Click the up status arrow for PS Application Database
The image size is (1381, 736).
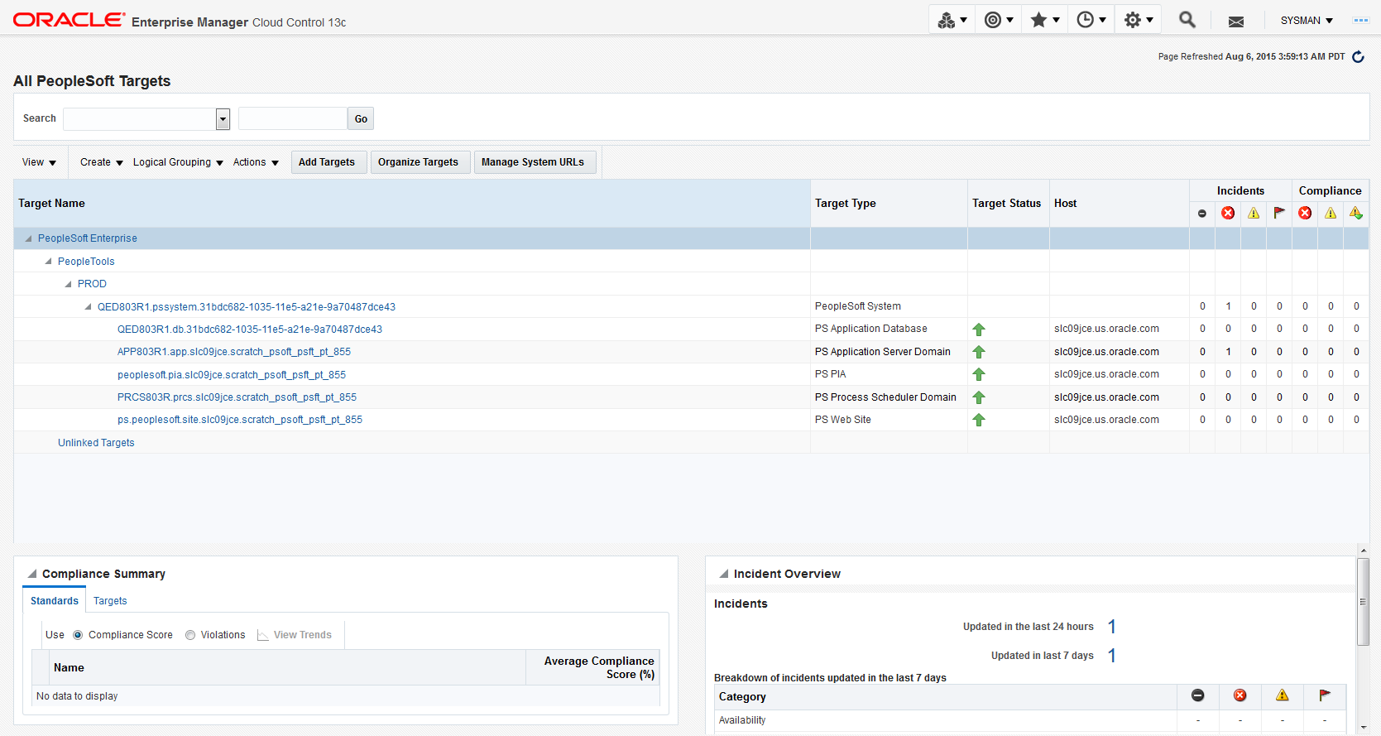(979, 330)
